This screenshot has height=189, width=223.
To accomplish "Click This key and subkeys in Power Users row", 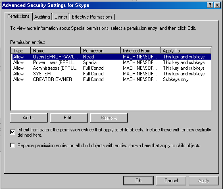I will (x=184, y=62).
